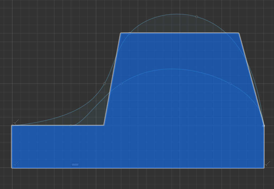
Task: Click the right vertical edge of the base
Action: pyautogui.click(x=264, y=146)
